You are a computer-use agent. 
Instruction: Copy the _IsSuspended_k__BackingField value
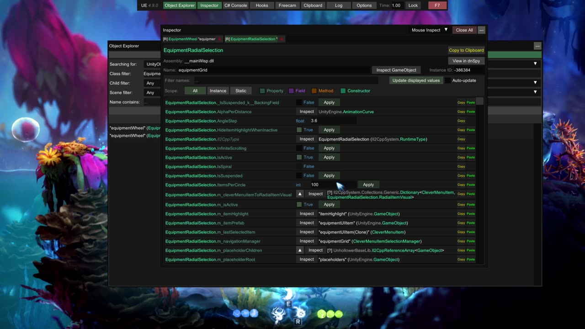pos(461,102)
